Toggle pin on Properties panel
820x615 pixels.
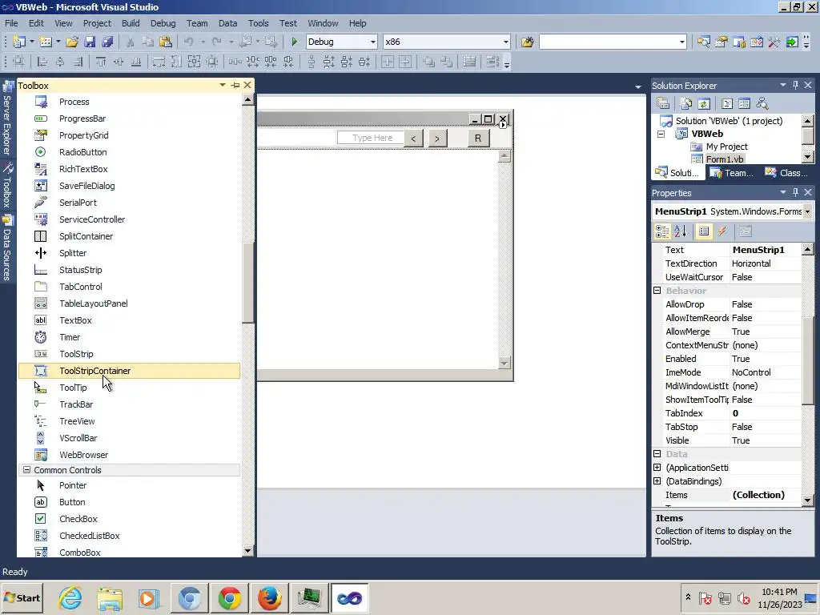(x=795, y=192)
